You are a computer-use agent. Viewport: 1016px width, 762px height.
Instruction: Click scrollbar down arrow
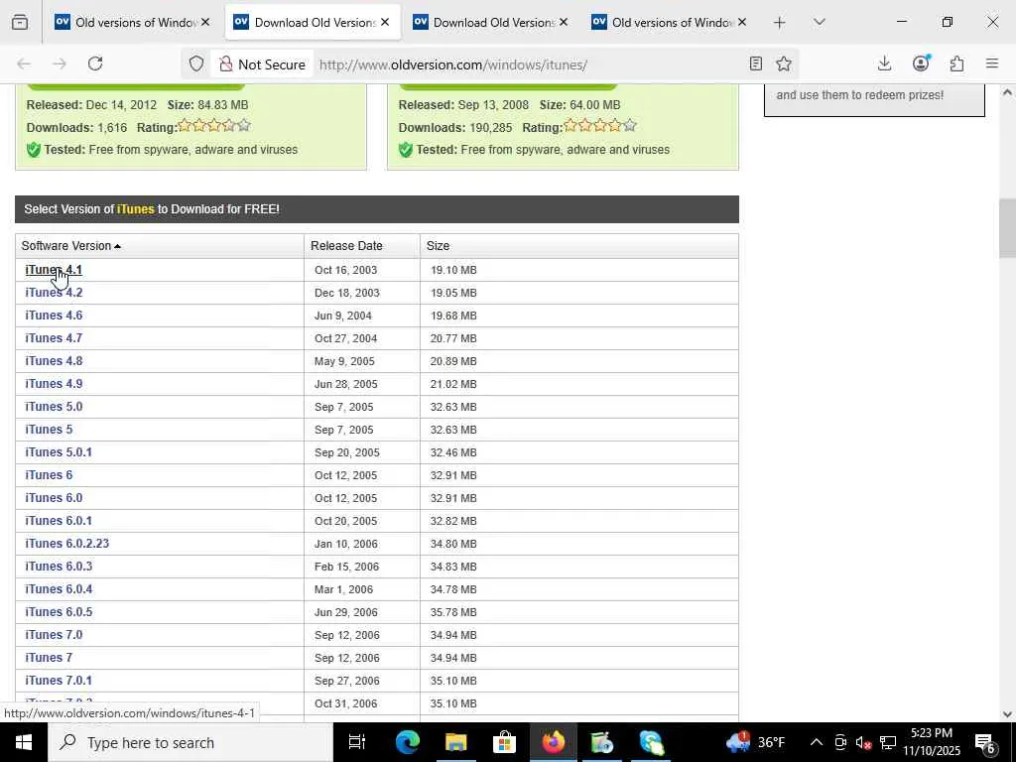pyautogui.click(x=1007, y=714)
